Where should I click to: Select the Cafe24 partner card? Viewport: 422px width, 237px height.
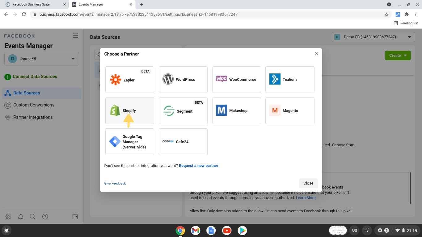tap(183, 142)
